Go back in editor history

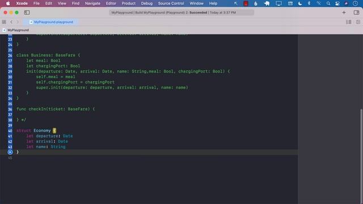(x=11, y=22)
